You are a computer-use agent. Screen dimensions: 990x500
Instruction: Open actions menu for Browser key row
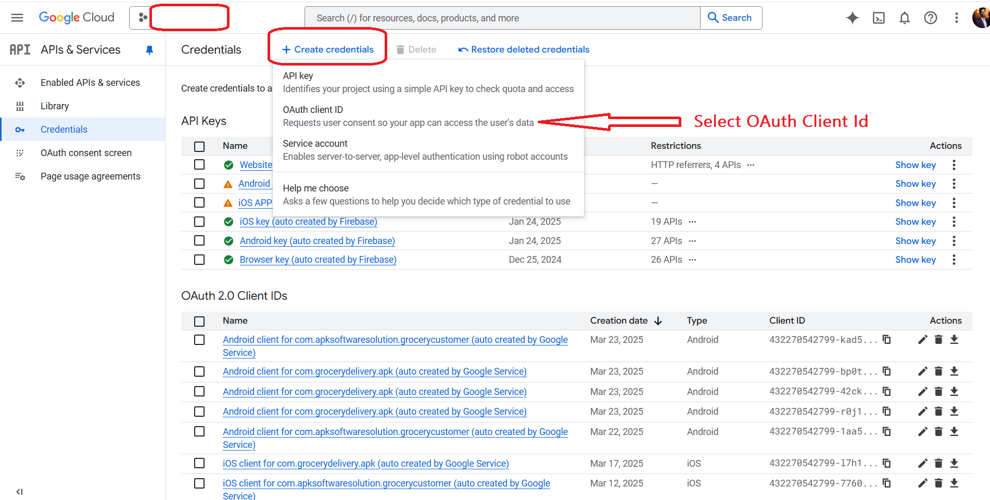pos(954,260)
